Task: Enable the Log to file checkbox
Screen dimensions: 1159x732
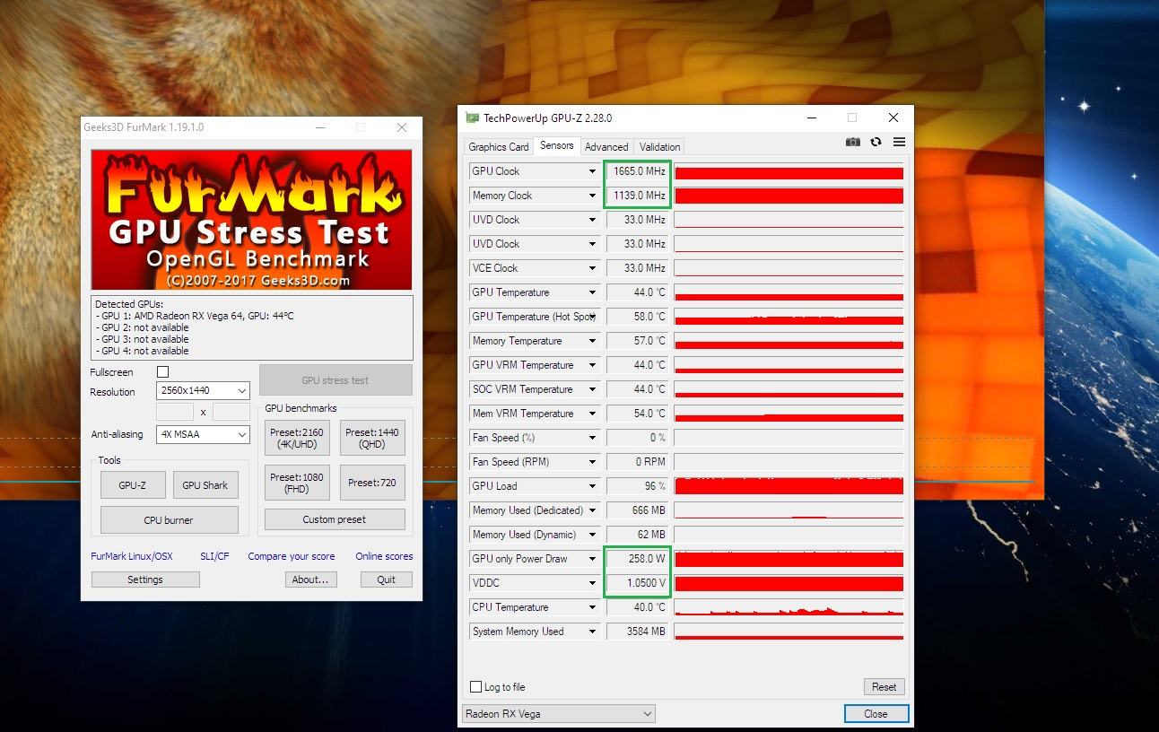Action: (x=475, y=687)
